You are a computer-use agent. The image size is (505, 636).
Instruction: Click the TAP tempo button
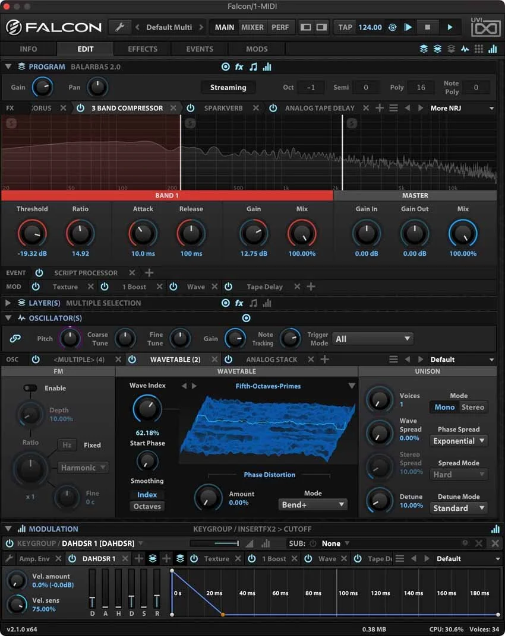(345, 27)
